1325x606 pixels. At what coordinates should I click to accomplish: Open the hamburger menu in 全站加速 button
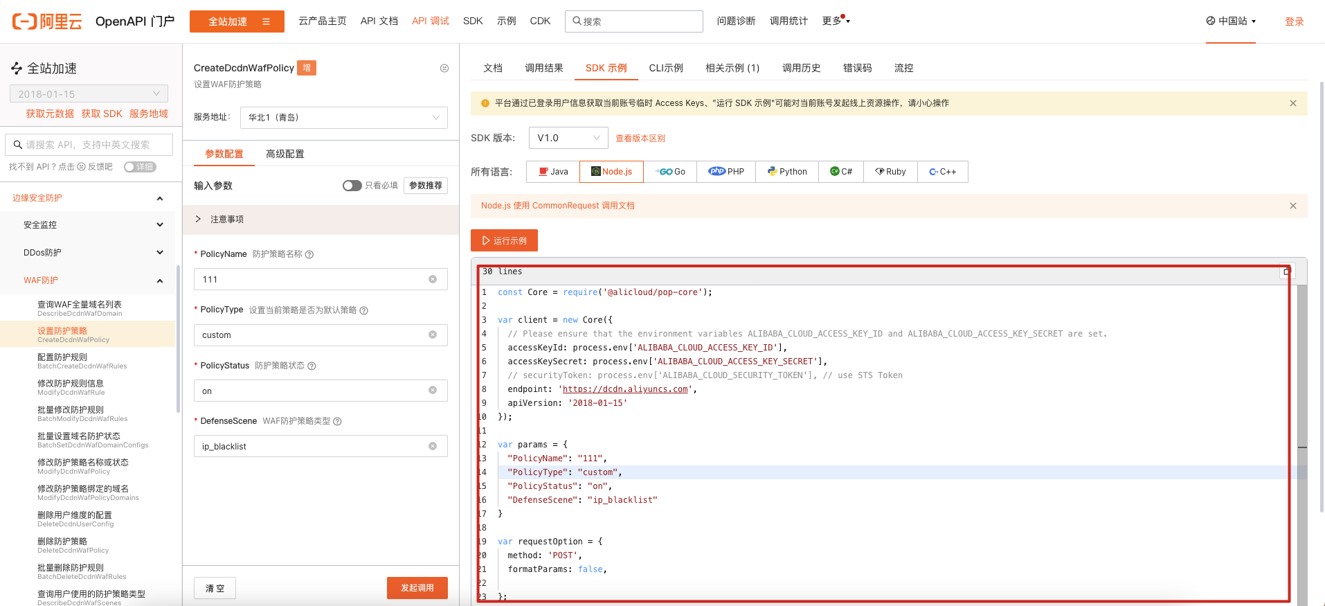tap(266, 21)
